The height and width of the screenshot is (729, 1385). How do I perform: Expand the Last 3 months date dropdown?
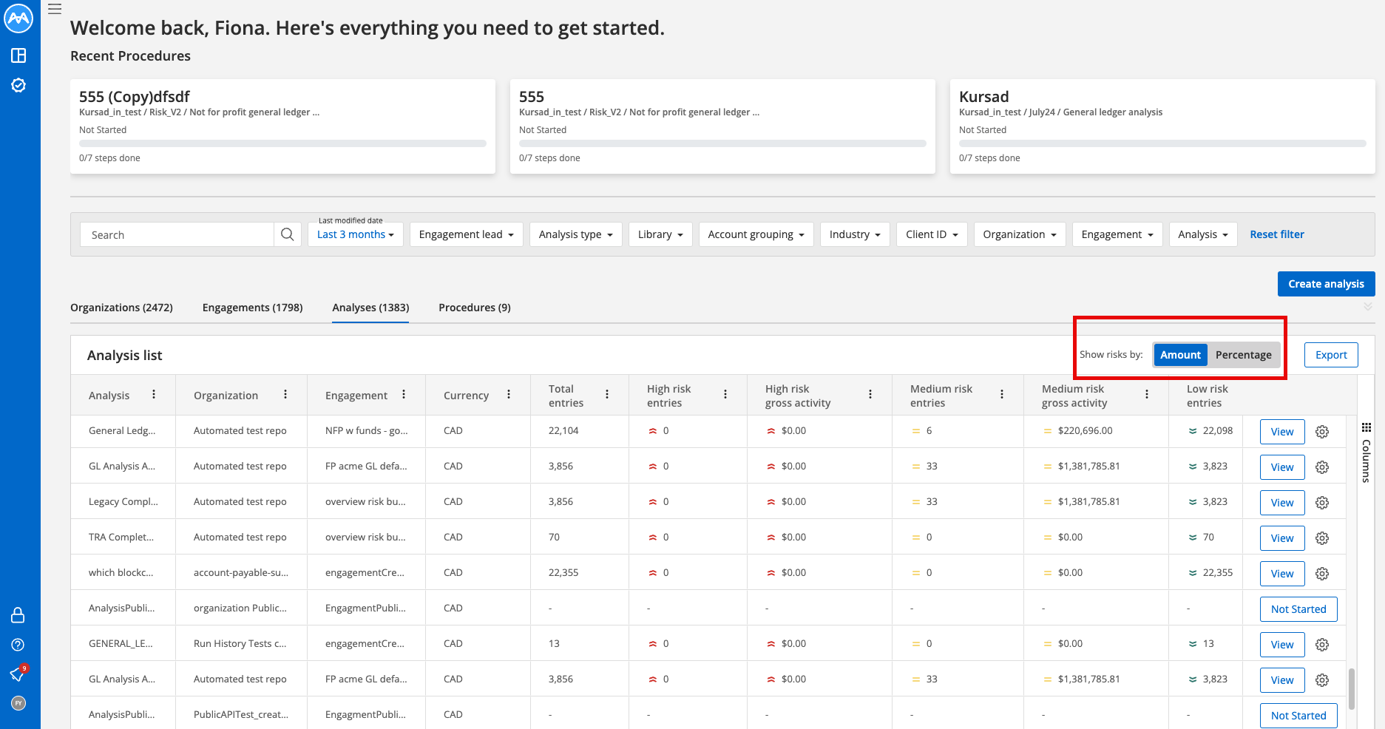[x=356, y=234]
